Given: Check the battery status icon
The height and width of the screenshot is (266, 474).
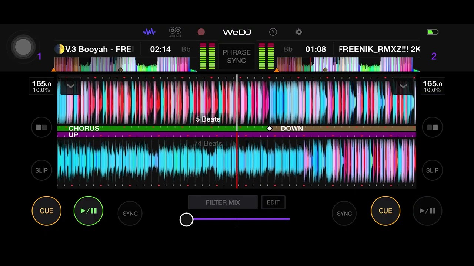Looking at the screenshot, I should click(433, 32).
